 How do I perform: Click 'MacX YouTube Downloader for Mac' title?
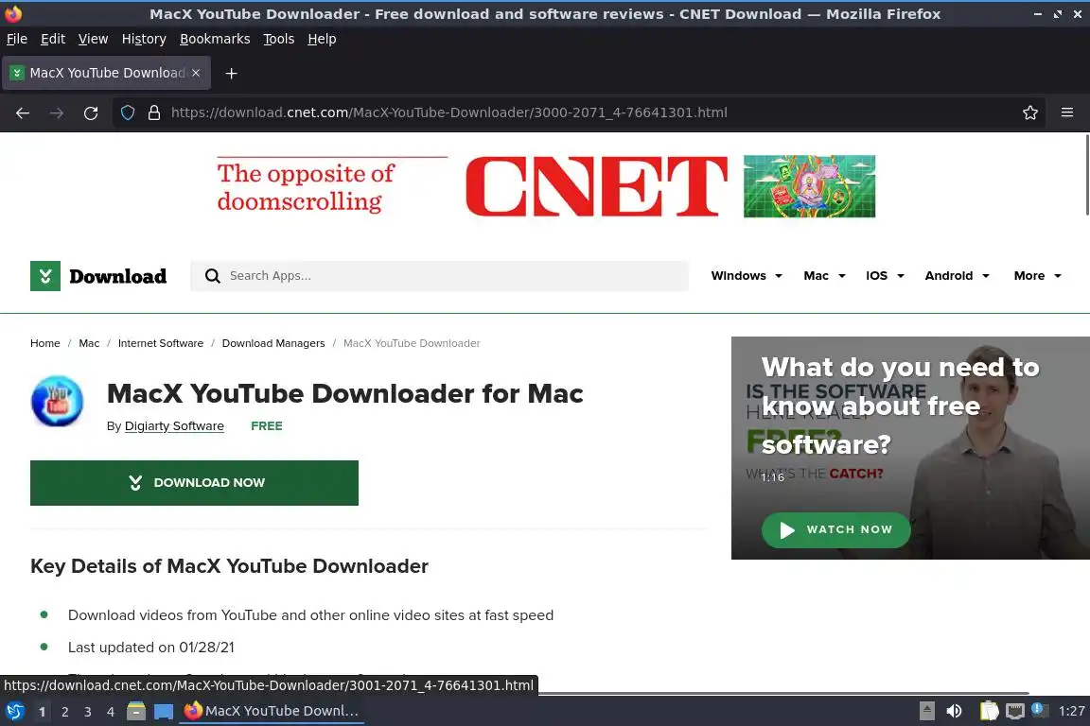click(344, 393)
